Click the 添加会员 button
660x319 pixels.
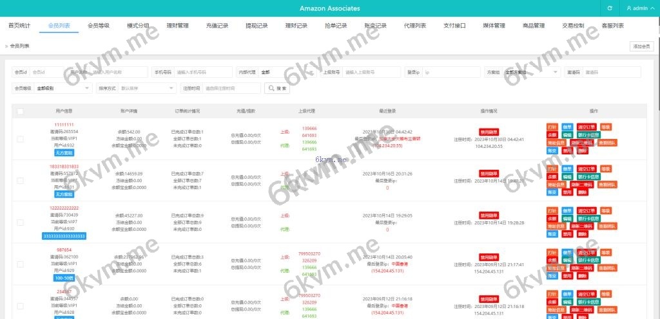[x=642, y=46]
